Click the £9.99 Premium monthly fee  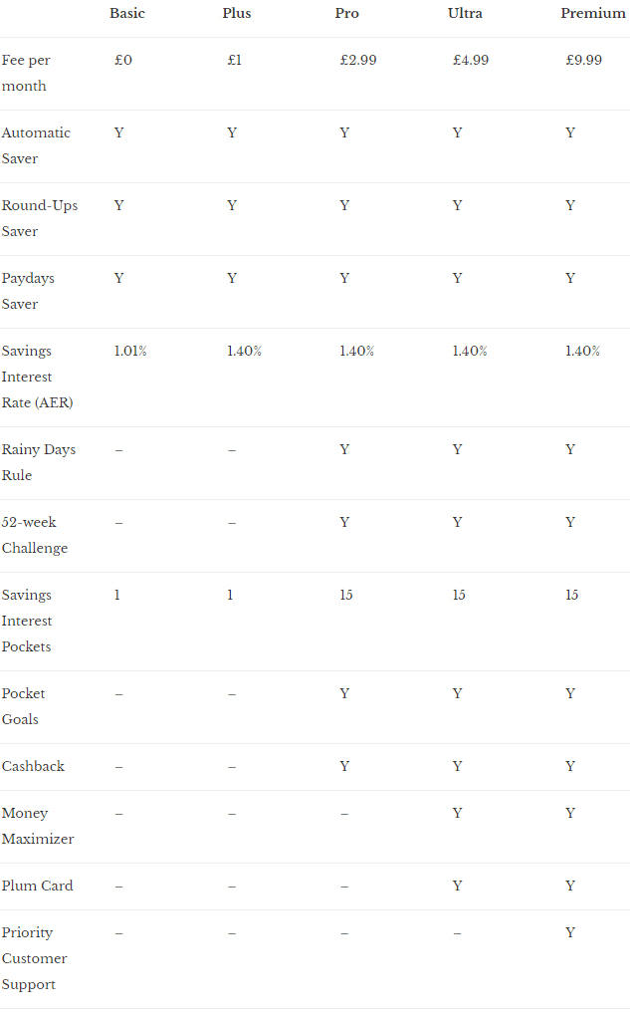pos(583,60)
